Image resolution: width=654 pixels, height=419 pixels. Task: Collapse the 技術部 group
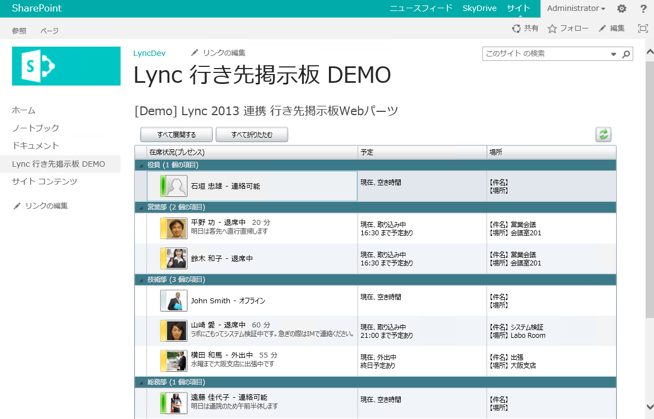tap(141, 280)
